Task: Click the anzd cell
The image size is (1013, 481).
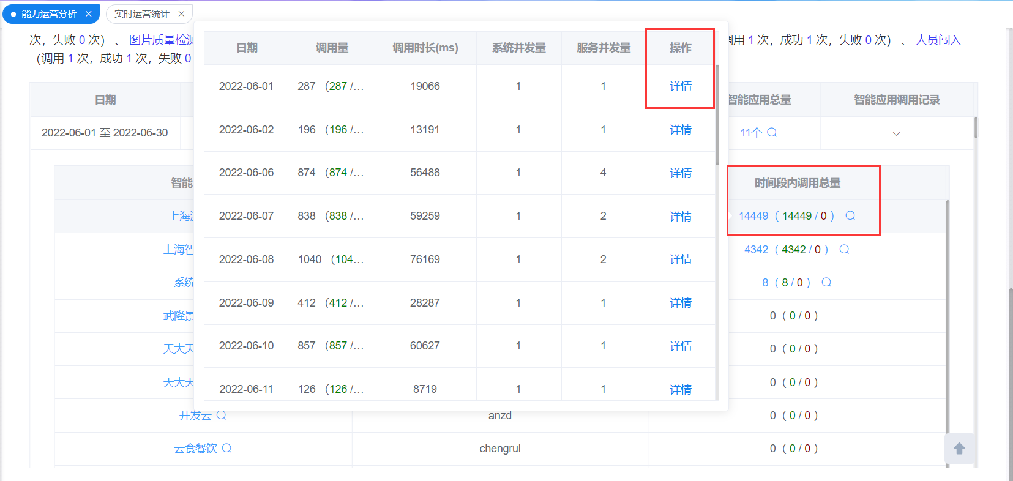Action: (500, 416)
